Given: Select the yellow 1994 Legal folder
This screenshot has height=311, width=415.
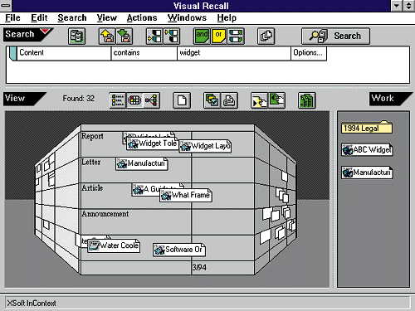Looking at the screenshot, I should pyautogui.click(x=367, y=128).
